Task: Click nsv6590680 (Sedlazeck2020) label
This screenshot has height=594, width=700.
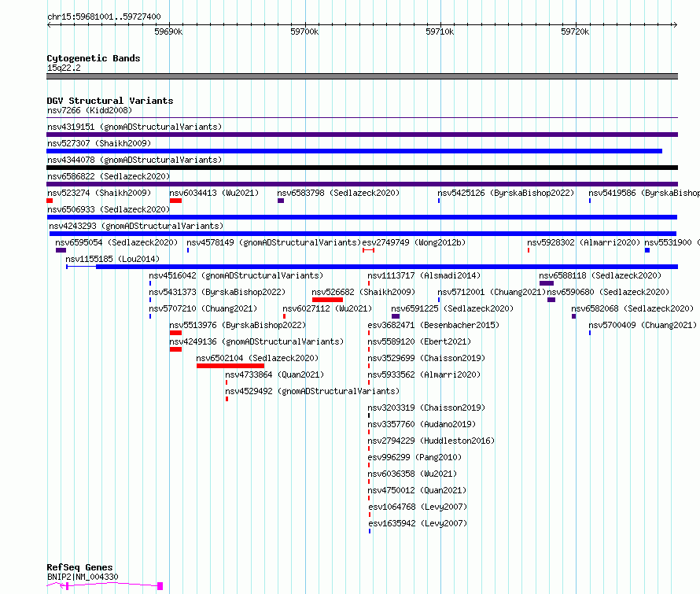Action: click(x=609, y=292)
